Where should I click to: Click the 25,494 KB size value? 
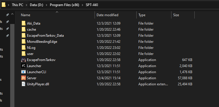[x=185, y=84]
